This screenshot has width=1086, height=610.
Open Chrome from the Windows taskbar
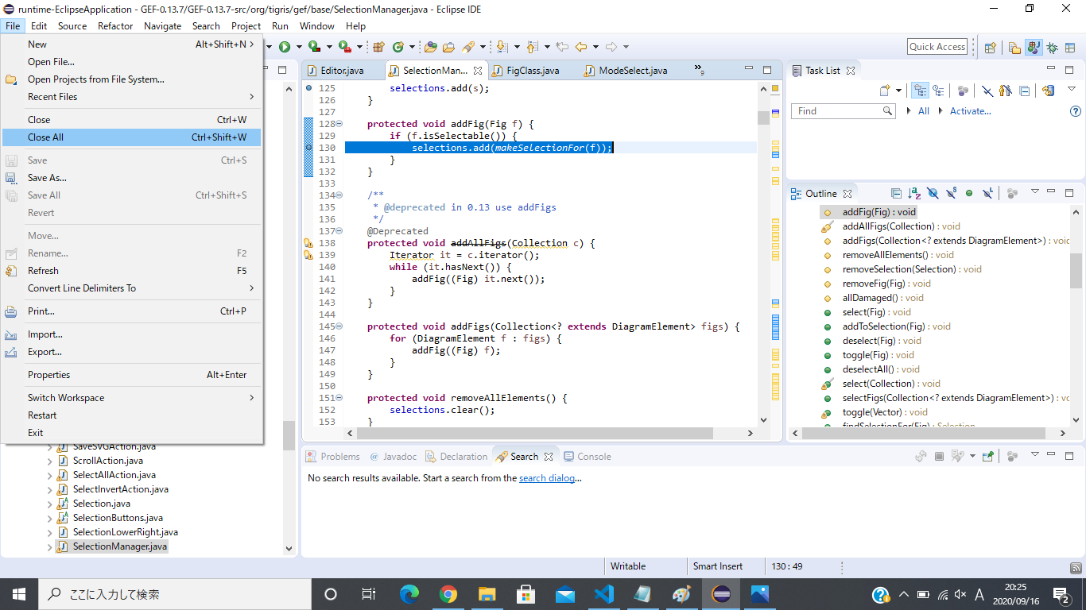point(448,594)
